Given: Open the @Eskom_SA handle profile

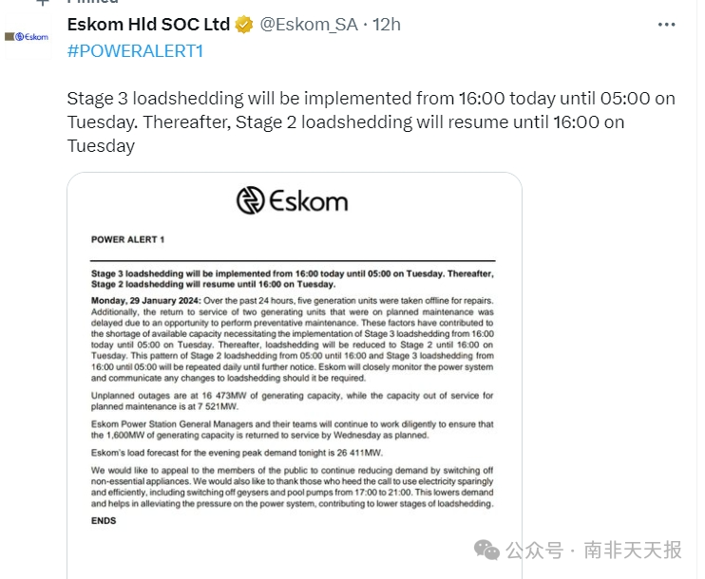Looking at the screenshot, I should tap(309, 25).
